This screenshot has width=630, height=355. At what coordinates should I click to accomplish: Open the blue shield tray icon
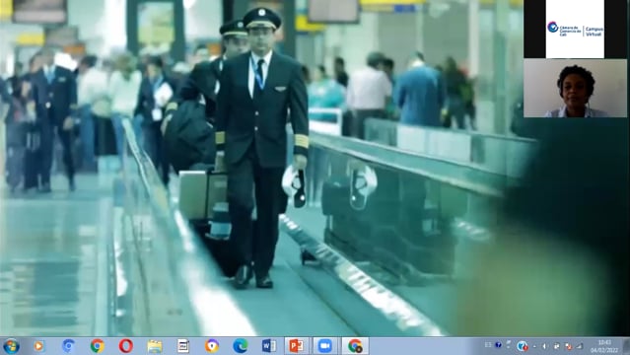point(523,346)
